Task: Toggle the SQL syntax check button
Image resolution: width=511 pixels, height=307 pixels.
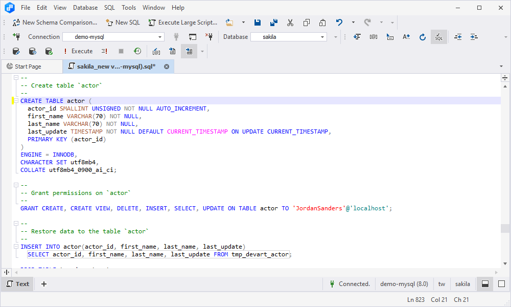Action: point(438,37)
